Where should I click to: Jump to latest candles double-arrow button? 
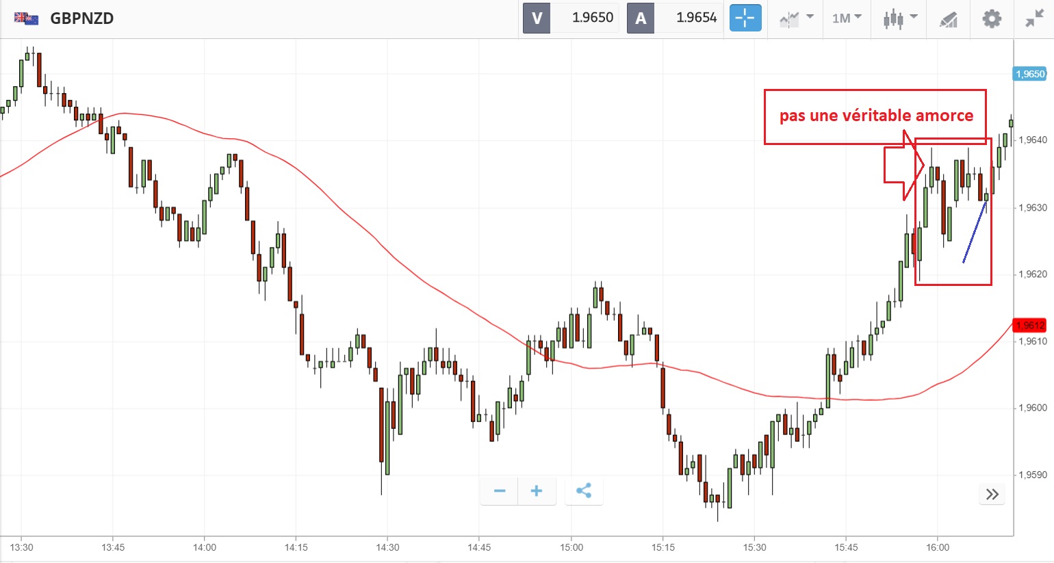(x=992, y=495)
